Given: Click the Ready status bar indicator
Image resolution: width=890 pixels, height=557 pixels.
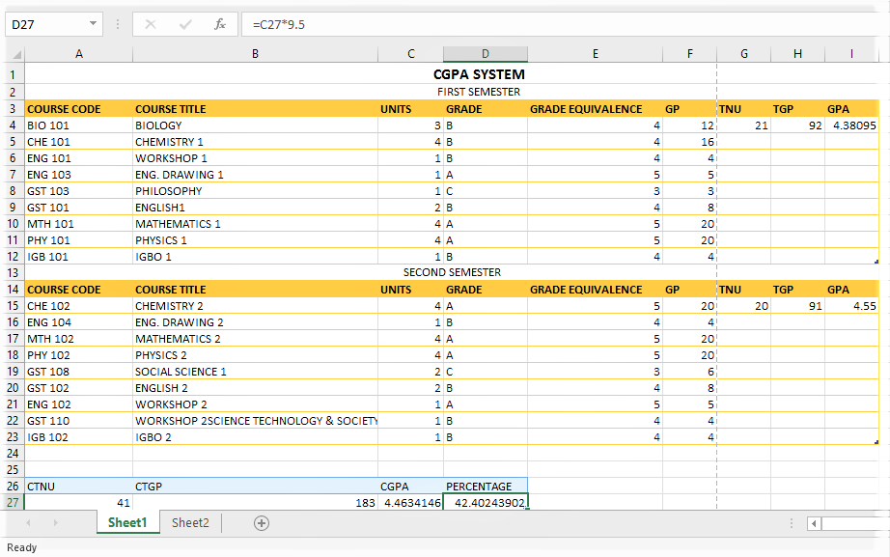Looking at the screenshot, I should (21, 547).
